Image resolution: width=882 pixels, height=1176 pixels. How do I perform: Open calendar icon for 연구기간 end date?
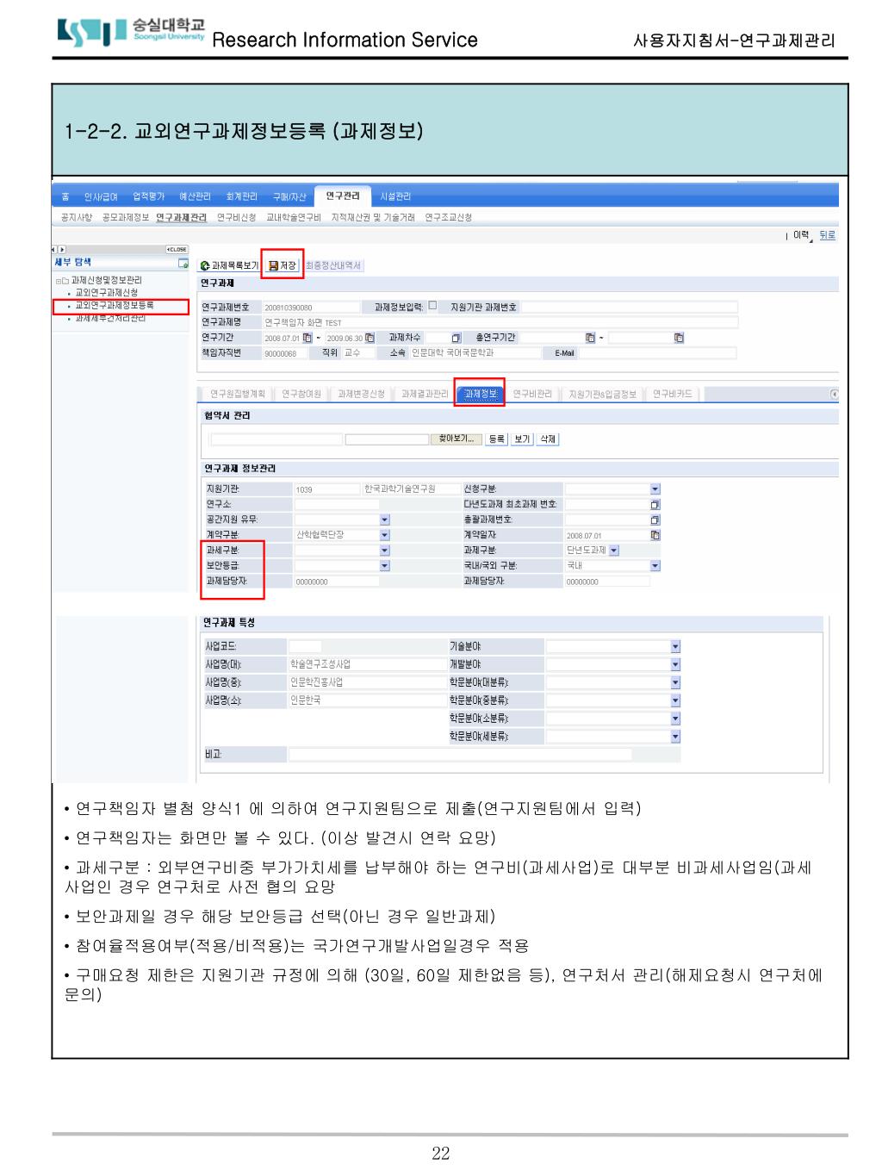pos(370,338)
